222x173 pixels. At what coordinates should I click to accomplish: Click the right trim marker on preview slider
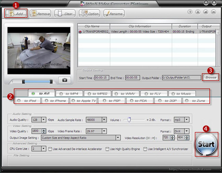(51, 82)
